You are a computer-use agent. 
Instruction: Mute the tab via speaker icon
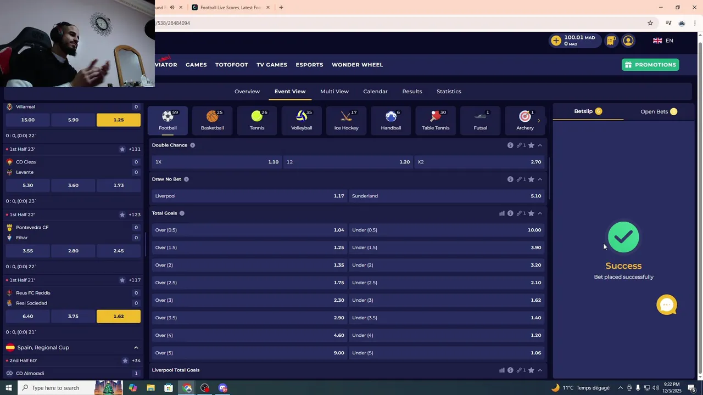(x=172, y=8)
